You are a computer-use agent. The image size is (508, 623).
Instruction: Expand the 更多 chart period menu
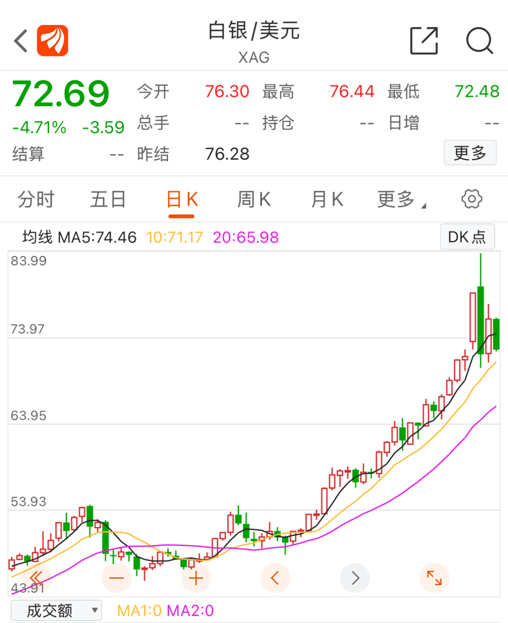401,199
